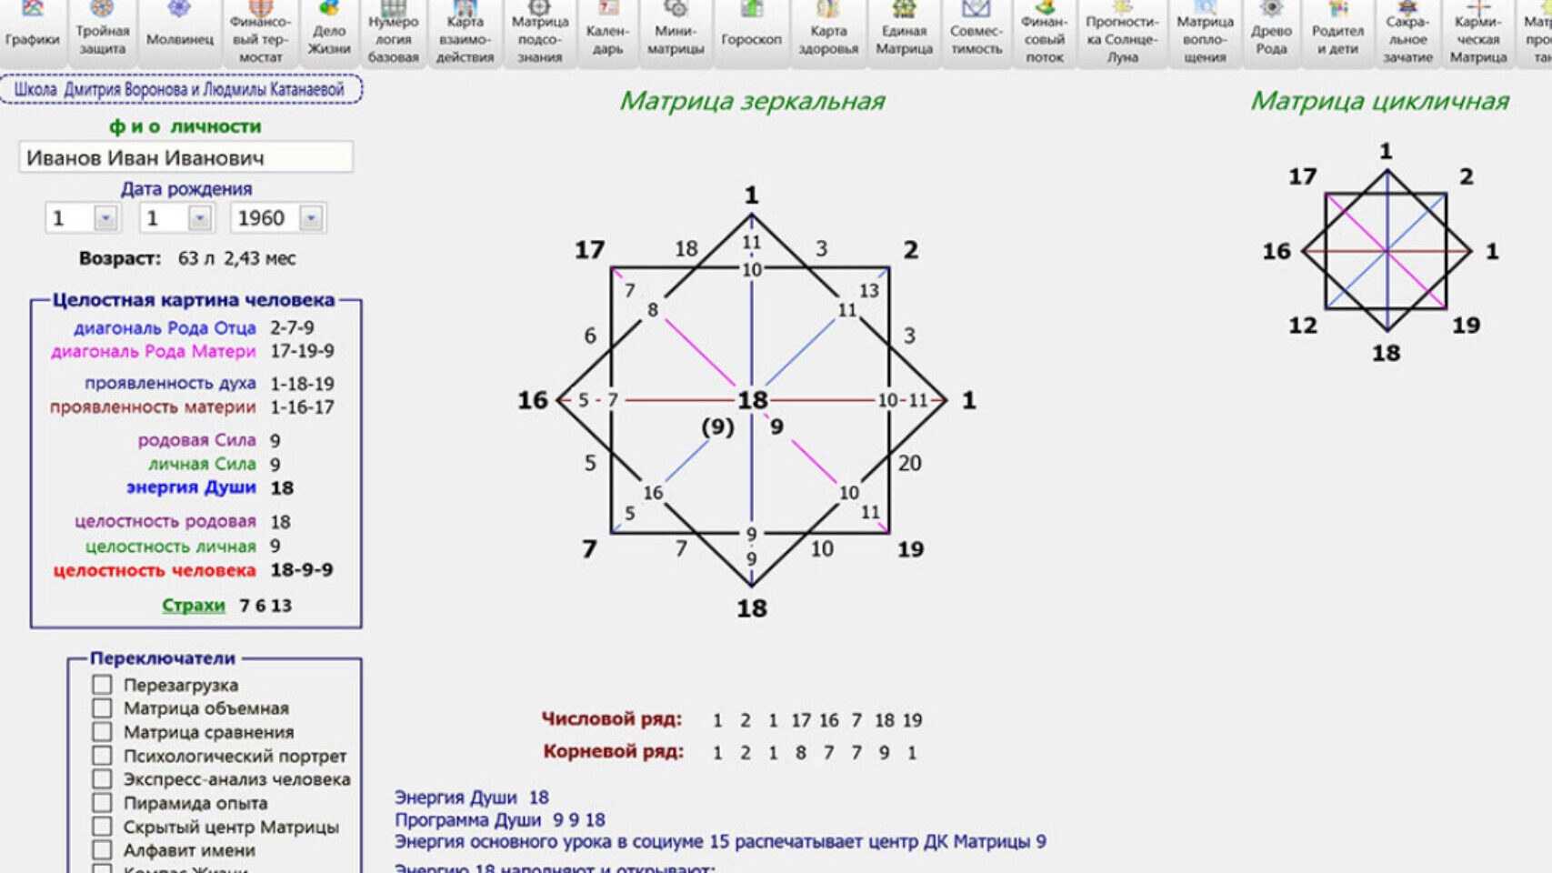The width and height of the screenshot is (1552, 873).
Task: Click the Школа Дмитрия Воронова и Людмилы Катанаевой button
Action: point(180,89)
